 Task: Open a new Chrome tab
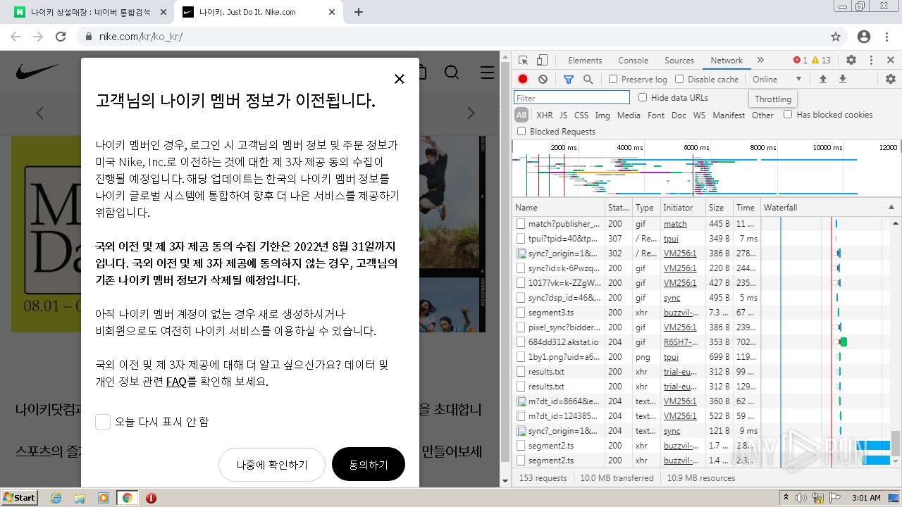coord(359,12)
